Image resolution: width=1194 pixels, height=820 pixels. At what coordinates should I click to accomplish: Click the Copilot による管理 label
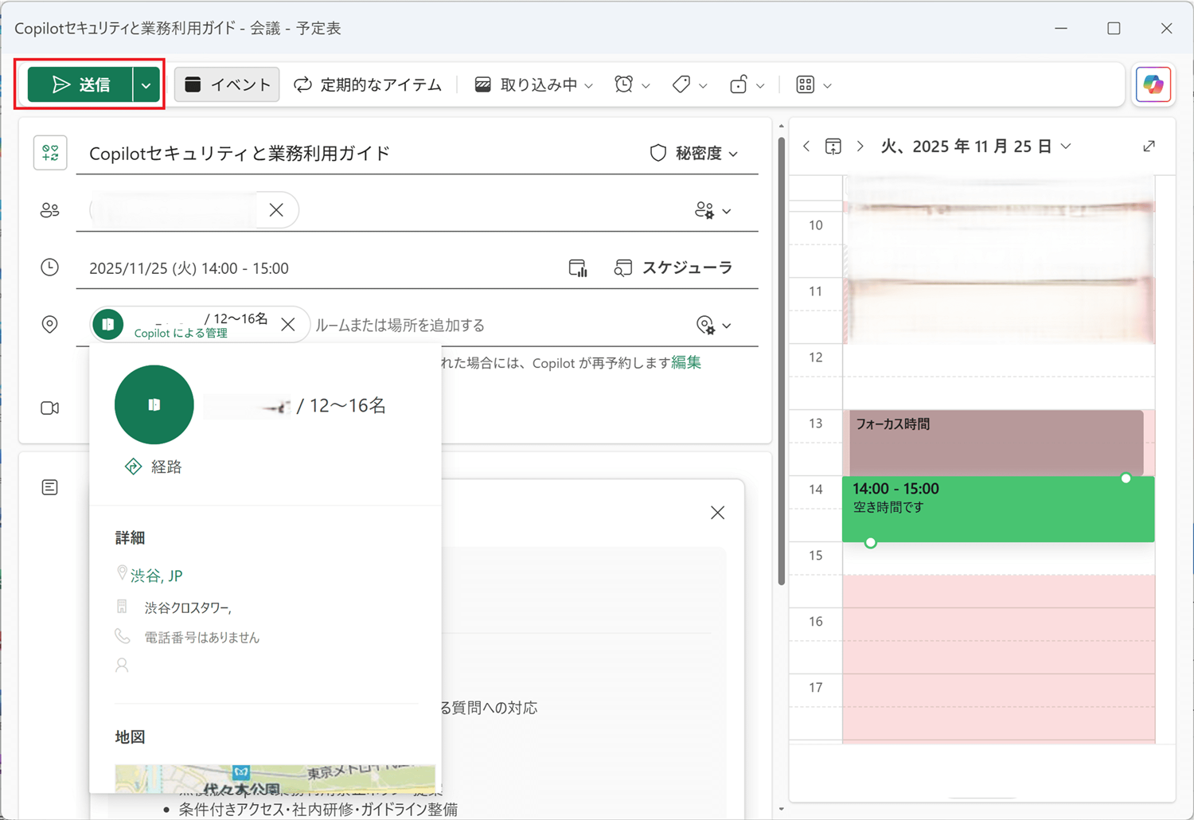pyautogui.click(x=181, y=334)
